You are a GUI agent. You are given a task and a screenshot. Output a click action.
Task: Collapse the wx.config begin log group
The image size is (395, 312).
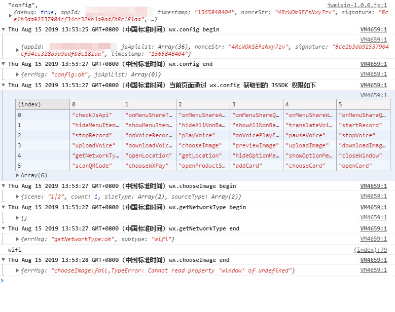3,29
